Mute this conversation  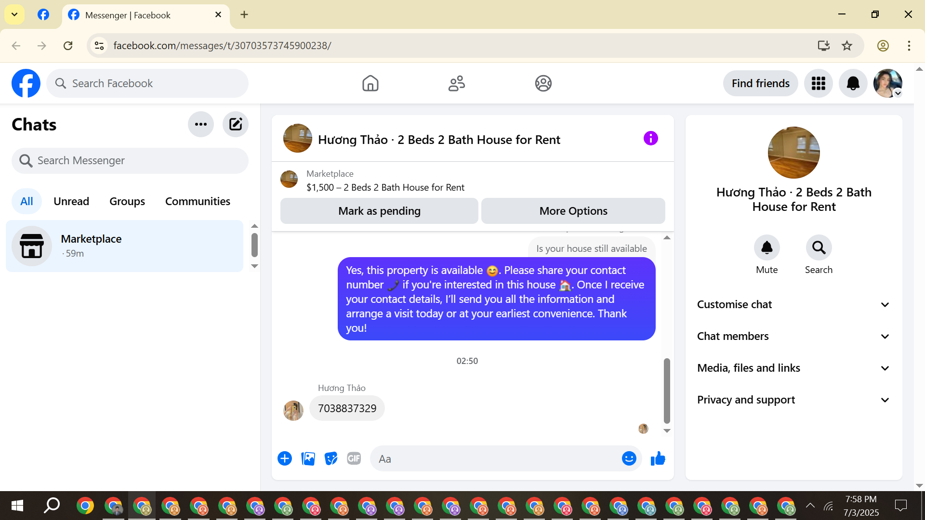(766, 247)
